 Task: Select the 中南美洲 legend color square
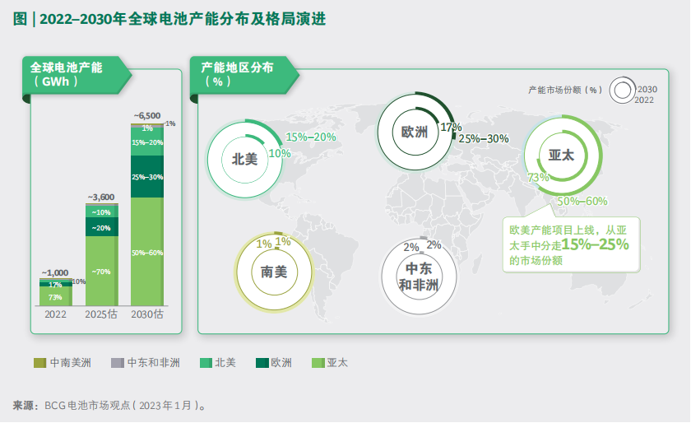[39, 362]
